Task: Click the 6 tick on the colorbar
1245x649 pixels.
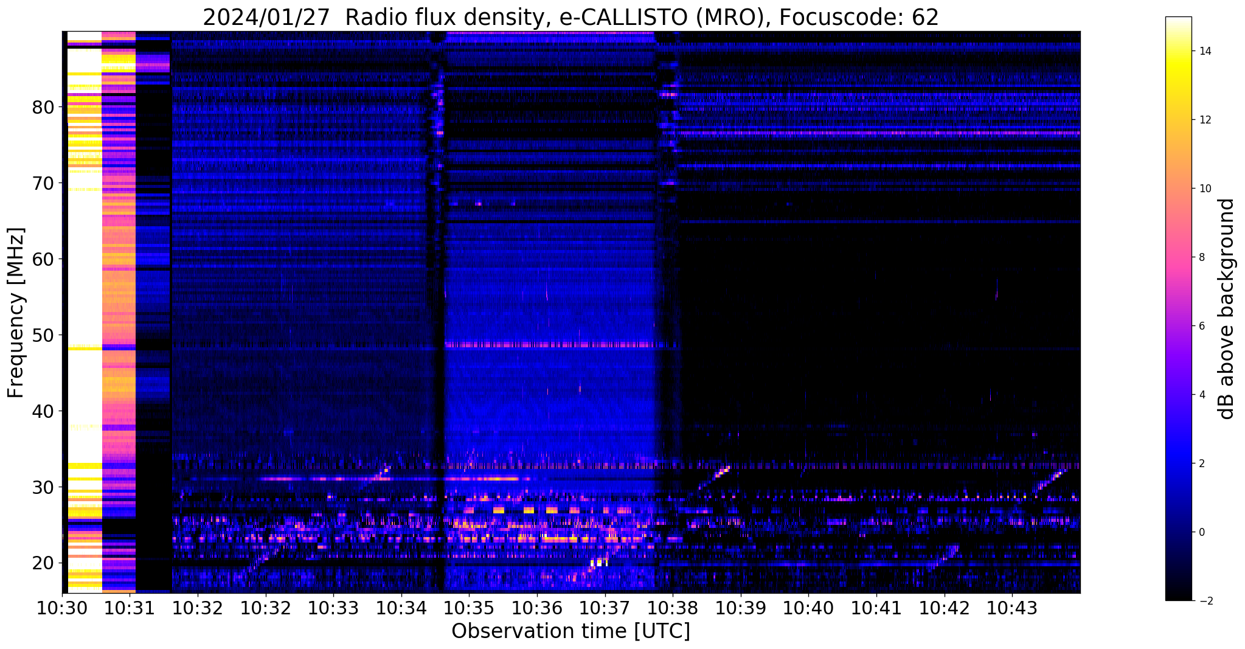Action: [1201, 326]
